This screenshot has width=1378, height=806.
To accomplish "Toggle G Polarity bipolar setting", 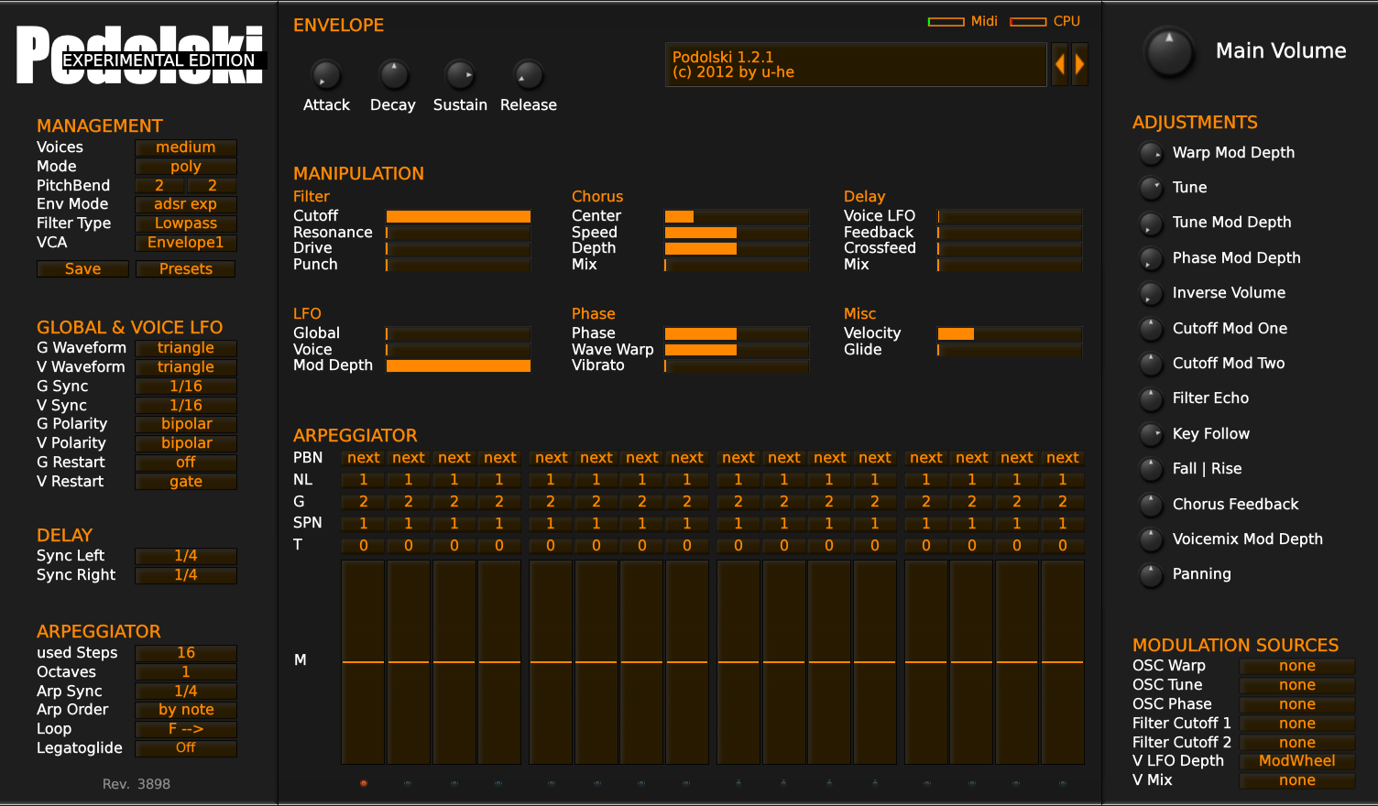I will pyautogui.click(x=186, y=424).
